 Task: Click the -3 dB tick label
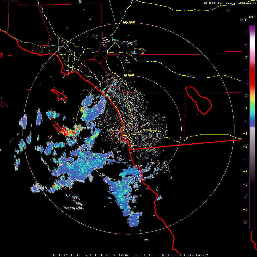245,159
